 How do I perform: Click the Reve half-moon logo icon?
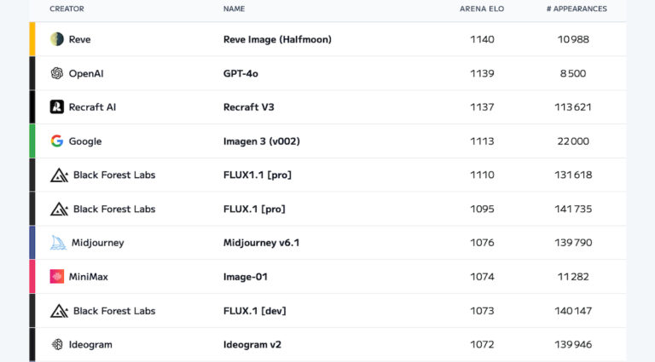tap(57, 39)
